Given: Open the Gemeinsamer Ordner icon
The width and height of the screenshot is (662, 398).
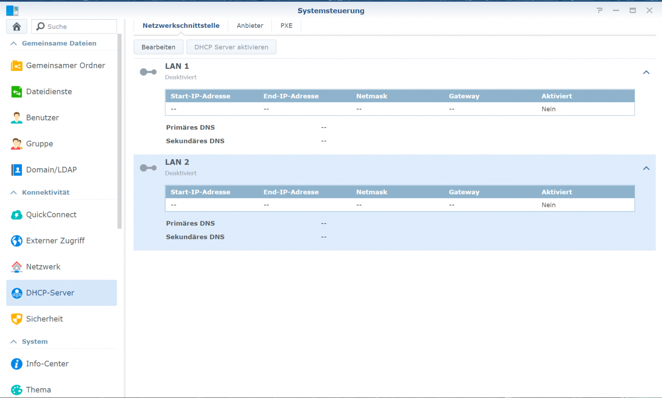Looking at the screenshot, I should click(17, 66).
